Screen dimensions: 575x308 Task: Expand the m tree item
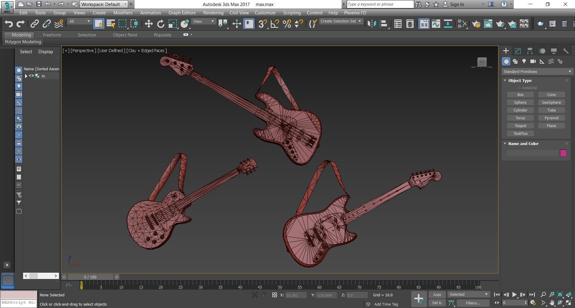coord(26,76)
